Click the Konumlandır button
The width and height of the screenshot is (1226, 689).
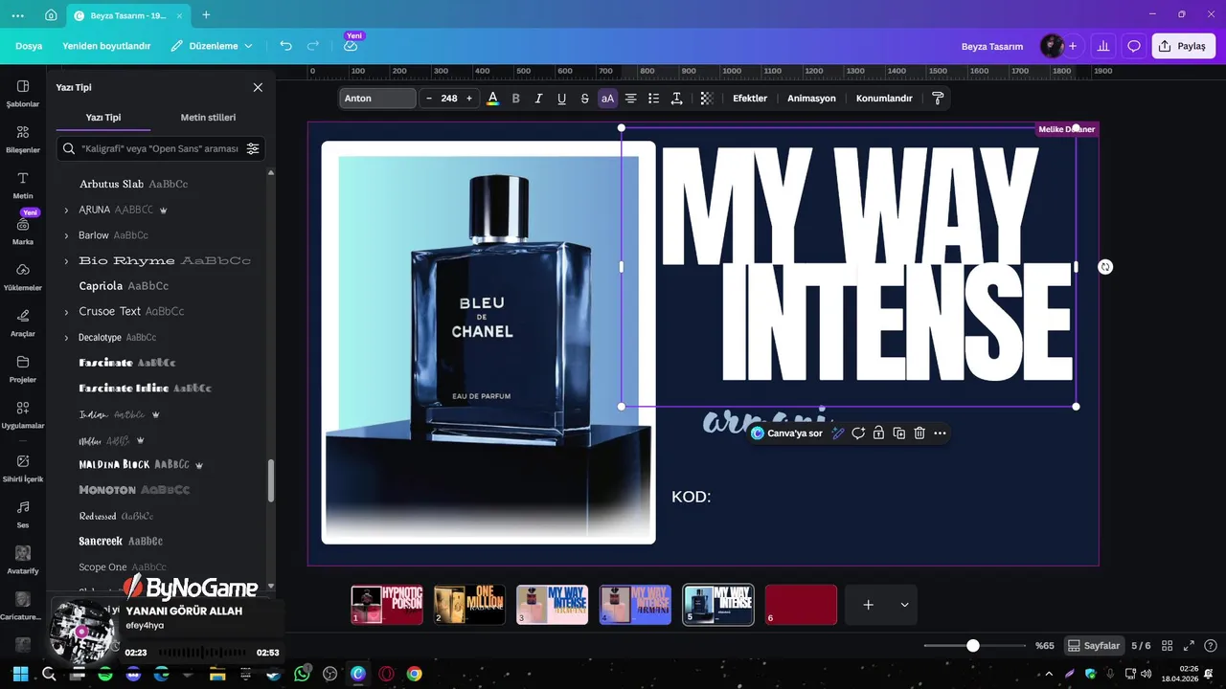884,99
